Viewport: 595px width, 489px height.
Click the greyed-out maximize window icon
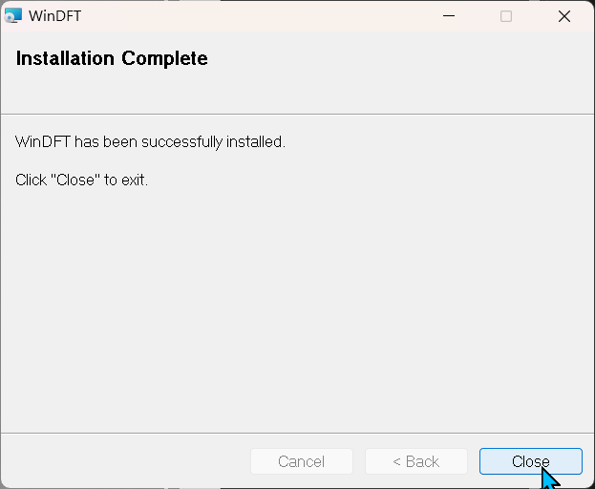click(x=506, y=16)
